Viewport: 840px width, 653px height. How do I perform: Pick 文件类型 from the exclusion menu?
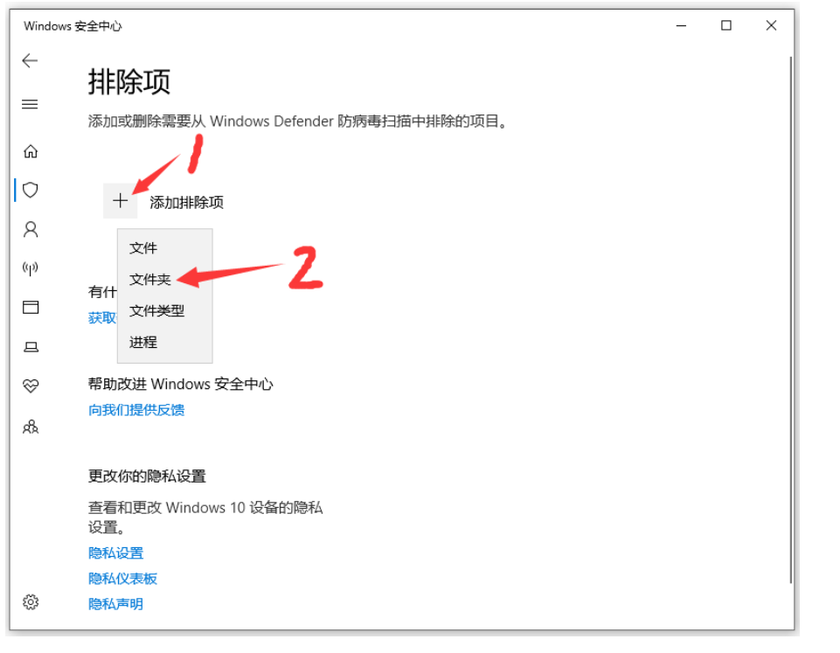click(x=157, y=311)
